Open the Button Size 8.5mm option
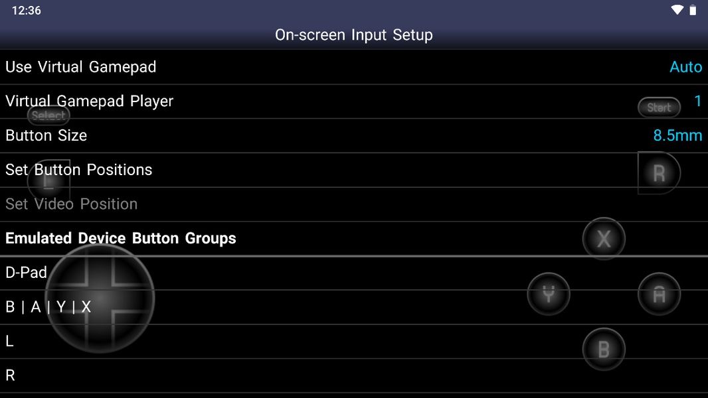Image resolution: width=708 pixels, height=398 pixels. [677, 135]
